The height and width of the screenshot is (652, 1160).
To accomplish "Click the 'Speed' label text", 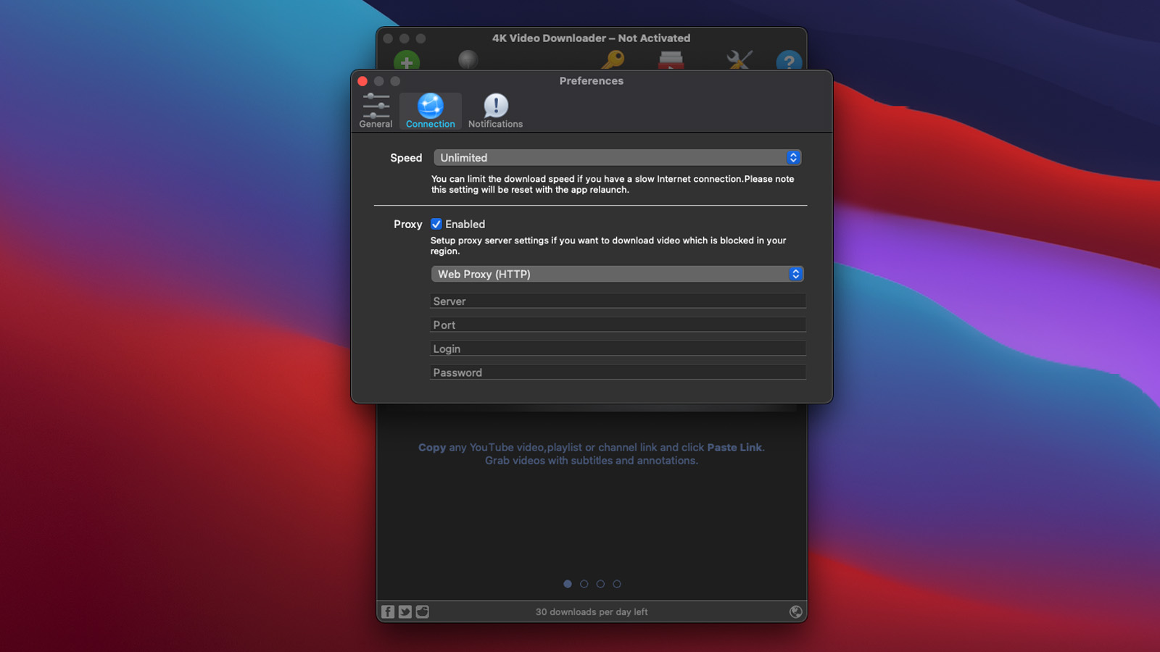I will point(406,158).
